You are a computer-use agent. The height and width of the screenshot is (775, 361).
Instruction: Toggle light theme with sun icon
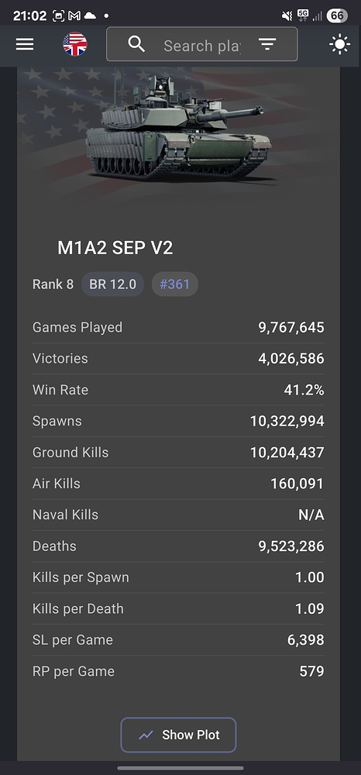340,45
